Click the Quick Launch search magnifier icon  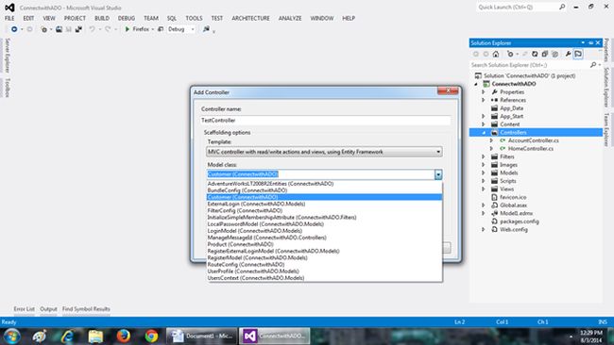tap(562, 7)
